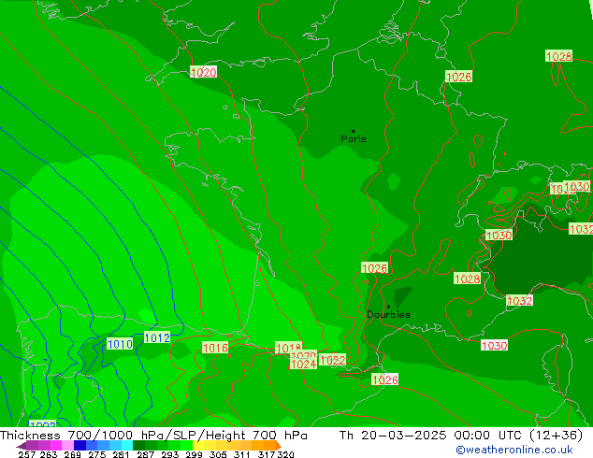Open the weatheronline.co.uk copyright link

(513, 450)
